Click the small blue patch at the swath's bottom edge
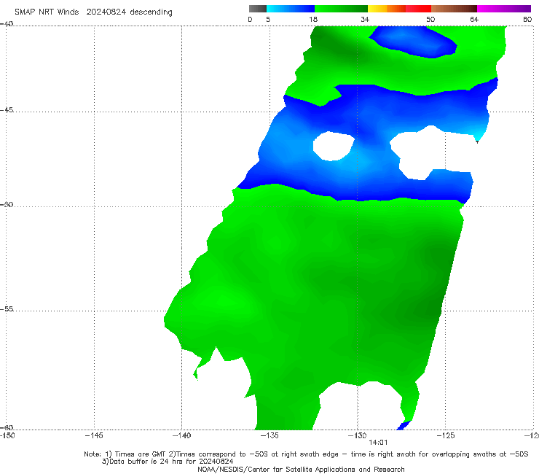539x474 pixels. [x=404, y=425]
